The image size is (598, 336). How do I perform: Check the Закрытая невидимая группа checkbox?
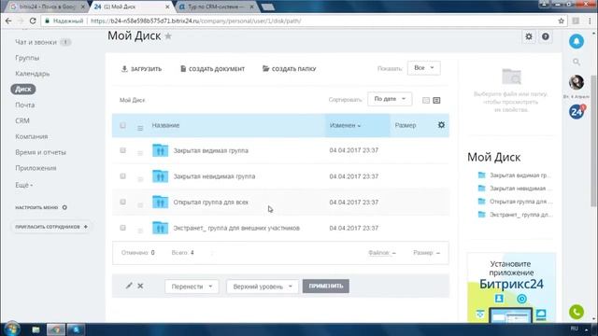pos(122,176)
